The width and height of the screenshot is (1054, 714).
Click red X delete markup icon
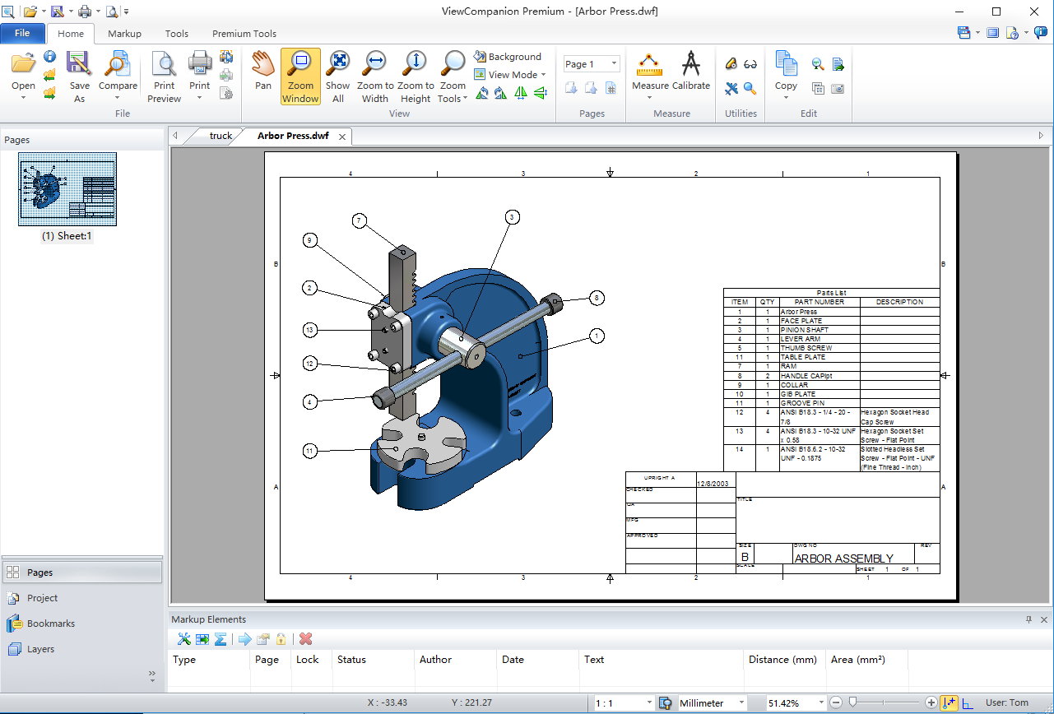pyautogui.click(x=306, y=639)
